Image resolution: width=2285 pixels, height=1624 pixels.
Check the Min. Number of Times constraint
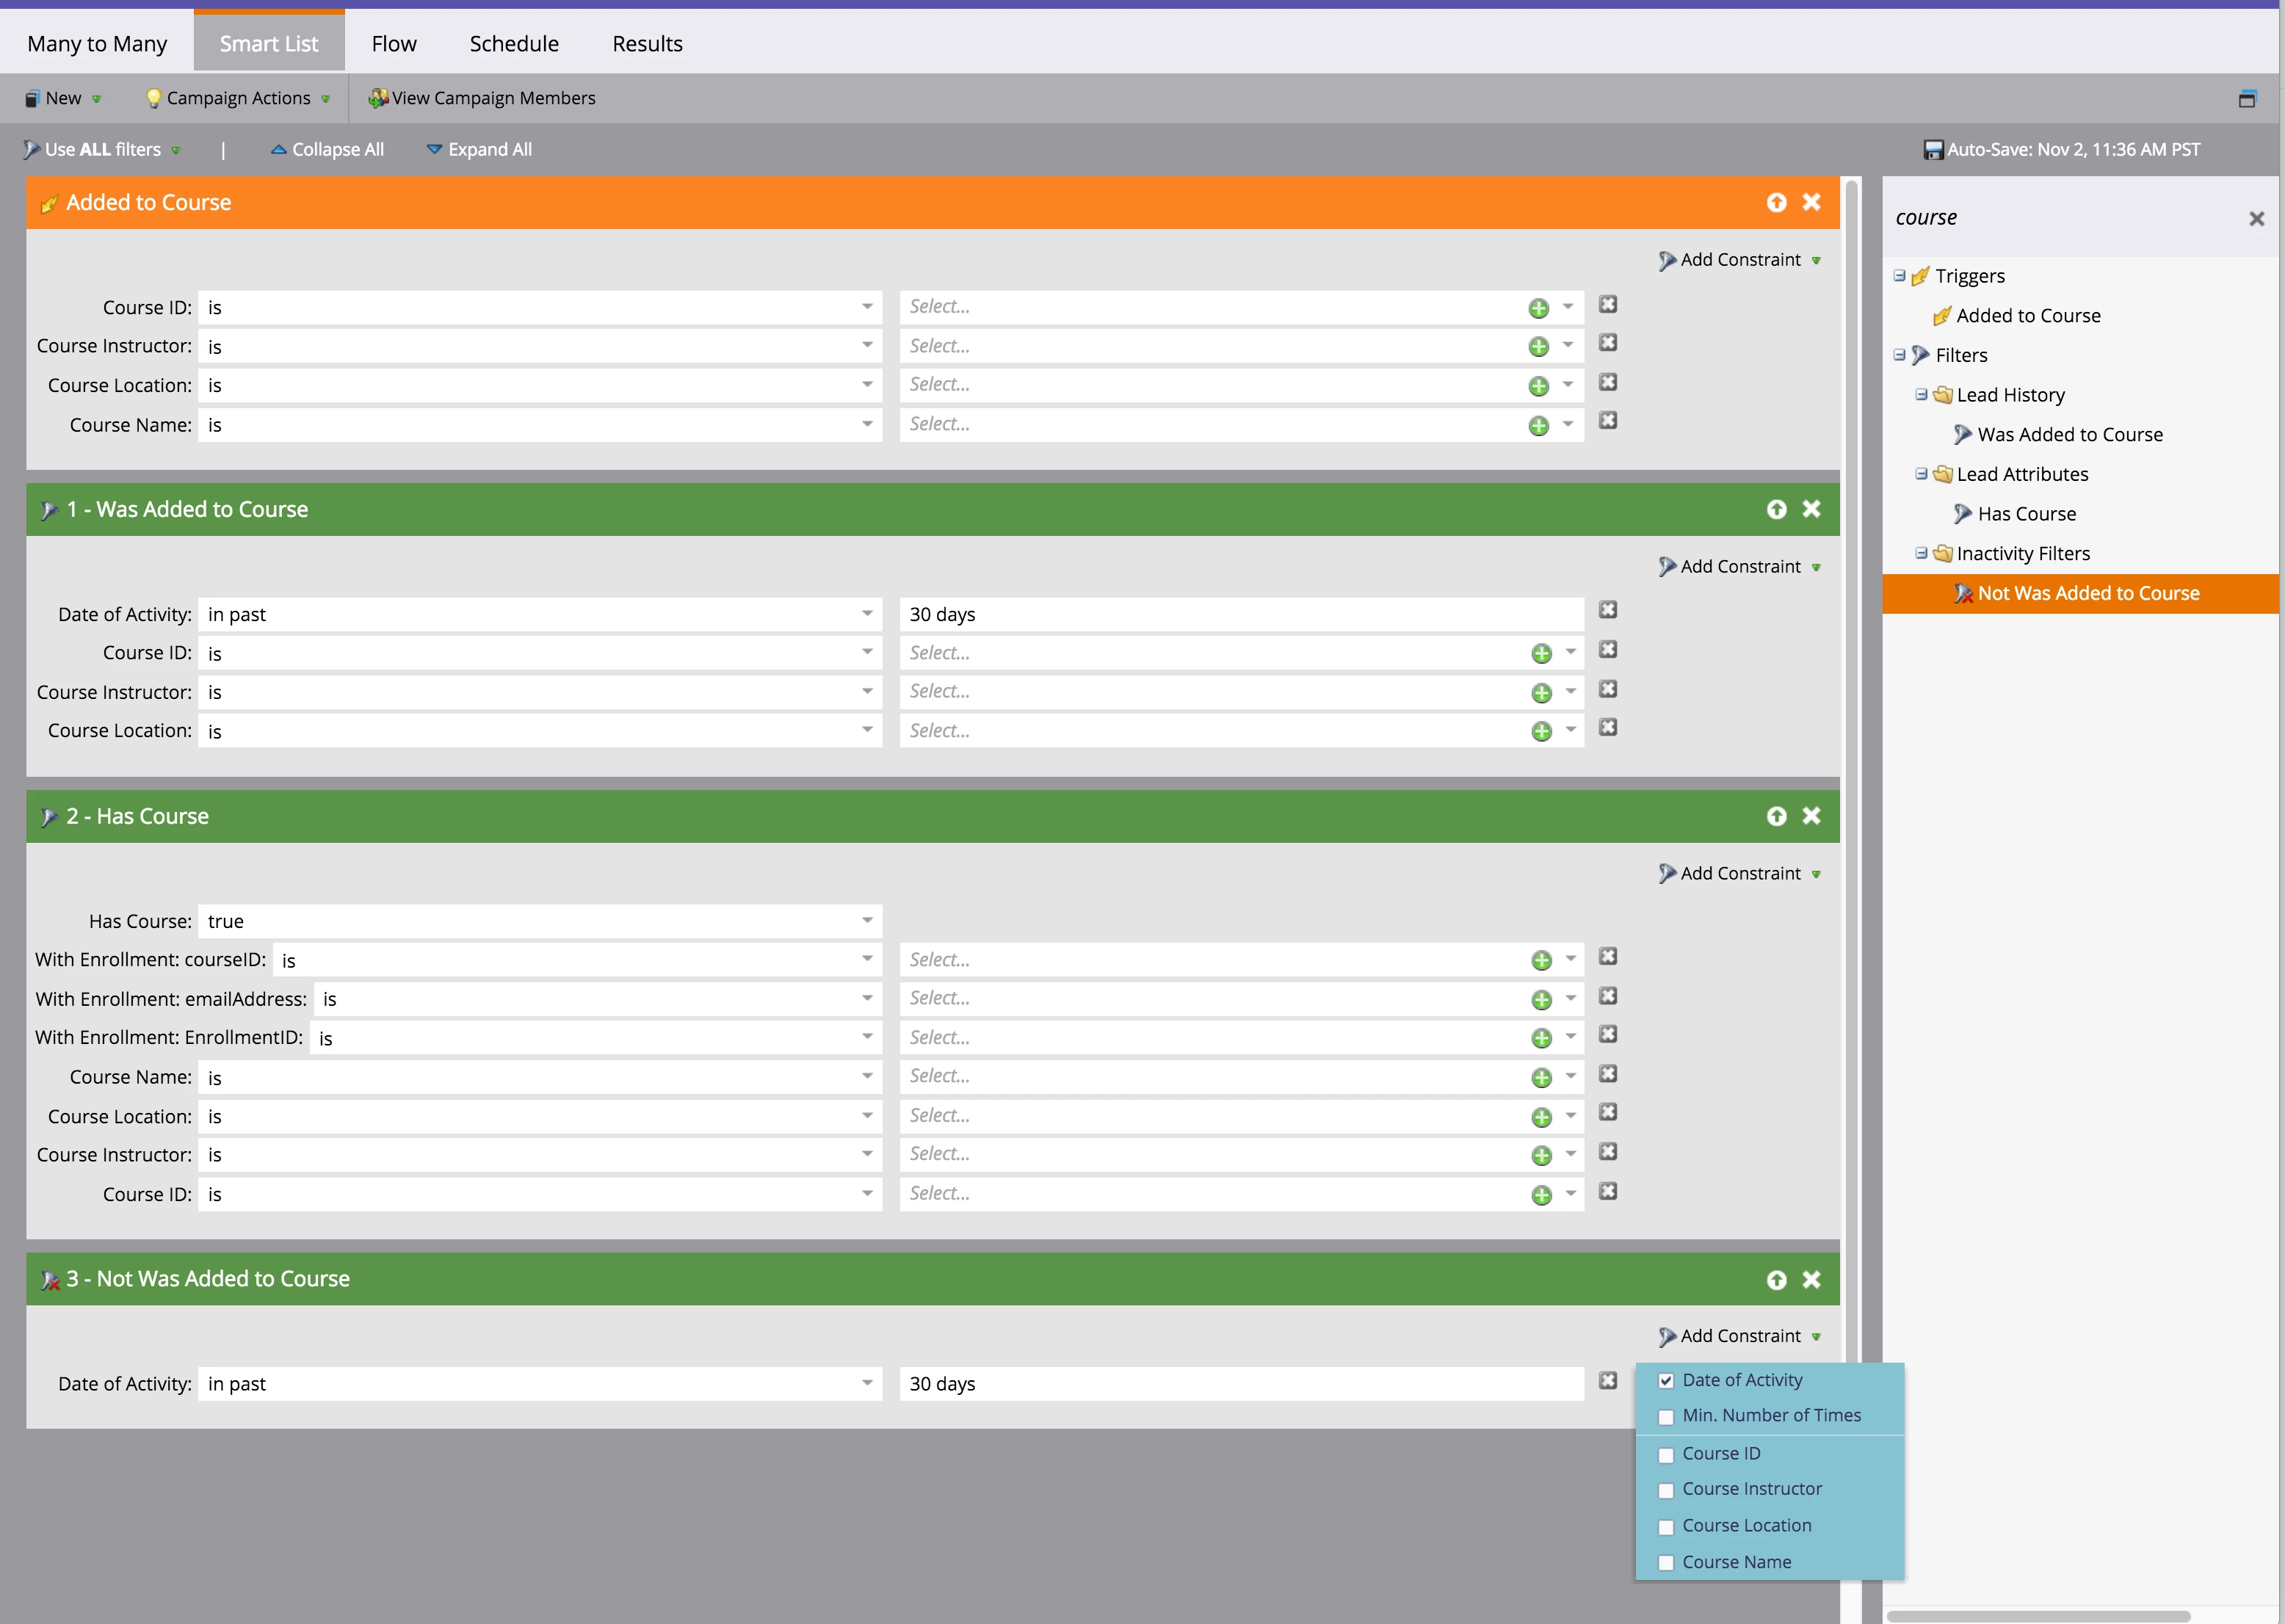[1666, 1416]
